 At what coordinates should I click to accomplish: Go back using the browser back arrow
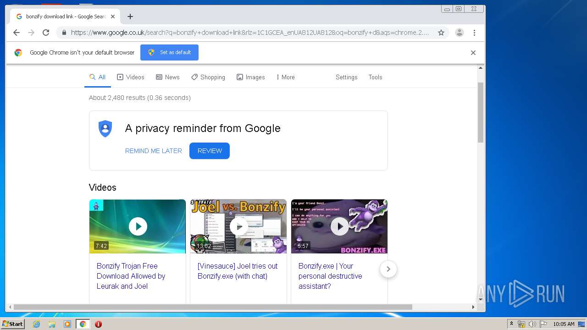pyautogui.click(x=17, y=33)
